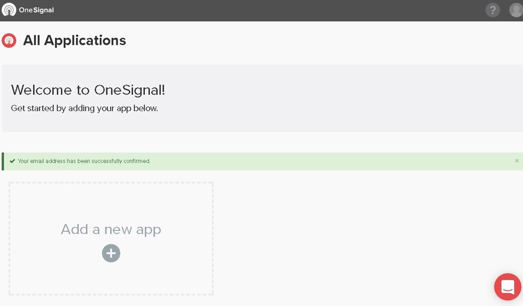Select the "Add a new app" label
Viewport: 523px width, 306px height.
[111, 229]
